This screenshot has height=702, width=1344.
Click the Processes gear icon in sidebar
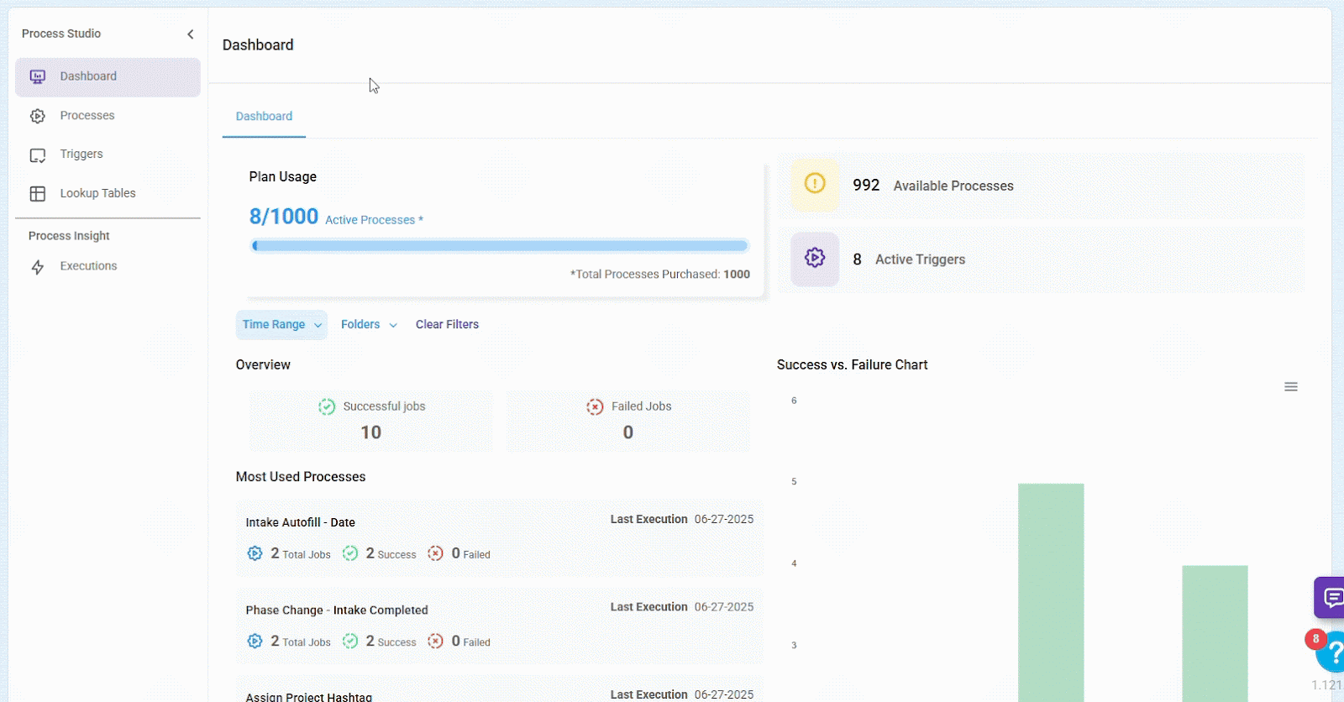[38, 116]
